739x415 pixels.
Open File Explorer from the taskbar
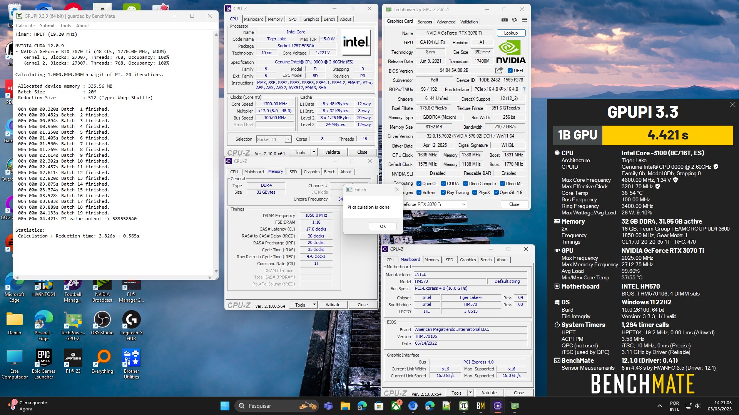[x=345, y=406]
